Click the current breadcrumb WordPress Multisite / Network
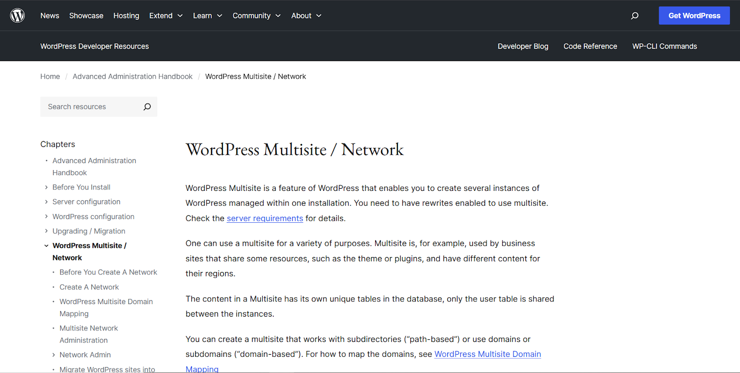 [256, 77]
